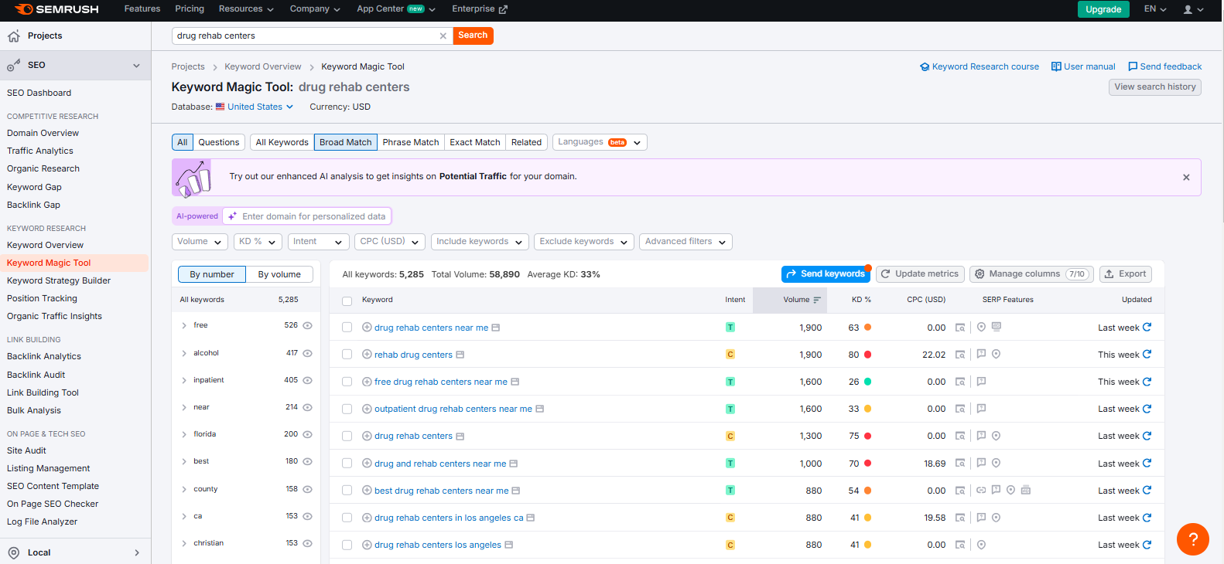Open SERP view icon for 'drug rehab centers near me'

click(x=960, y=328)
